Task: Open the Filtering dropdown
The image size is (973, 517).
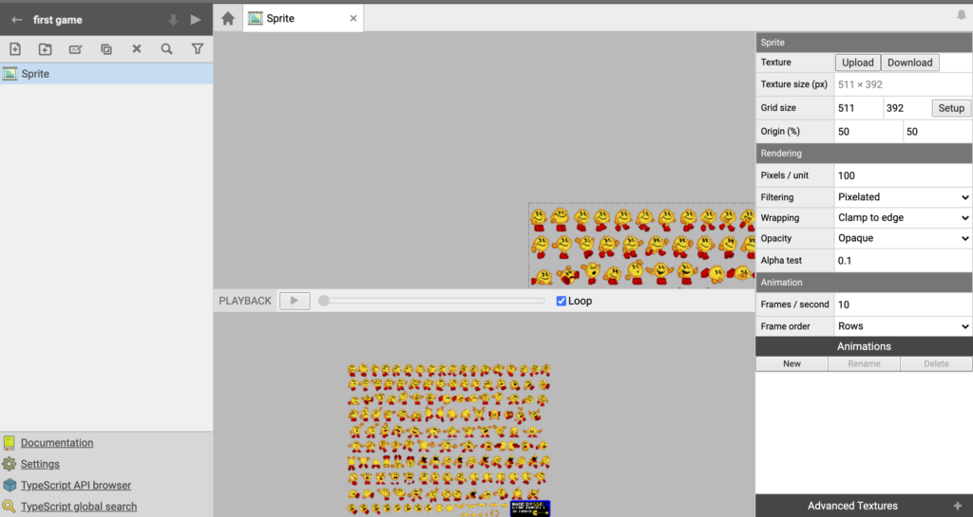Action: (x=903, y=197)
